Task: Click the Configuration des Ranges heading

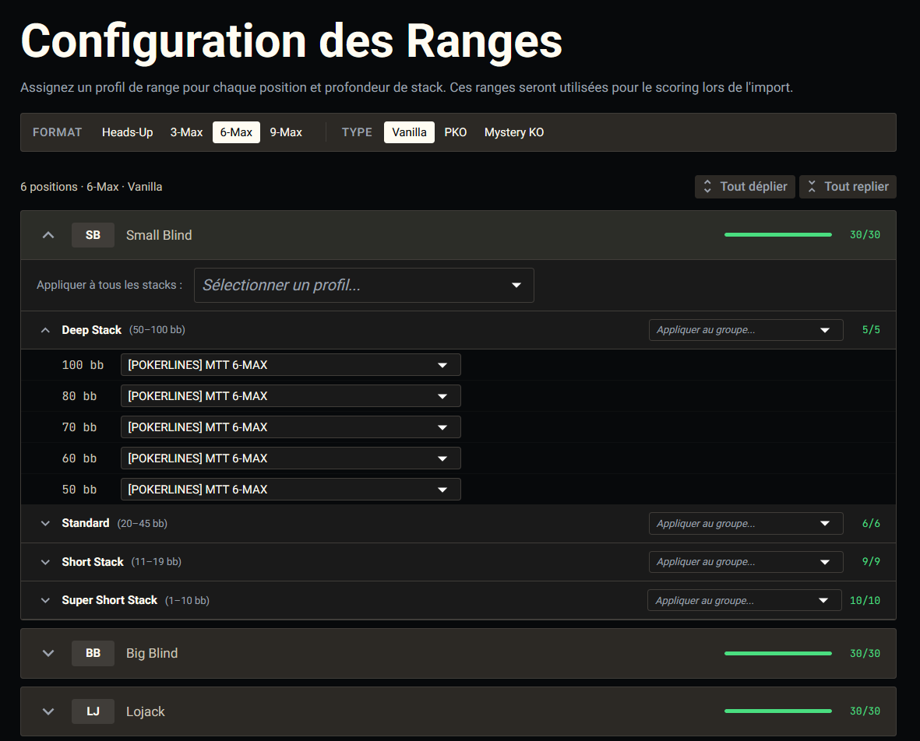Action: pos(291,41)
